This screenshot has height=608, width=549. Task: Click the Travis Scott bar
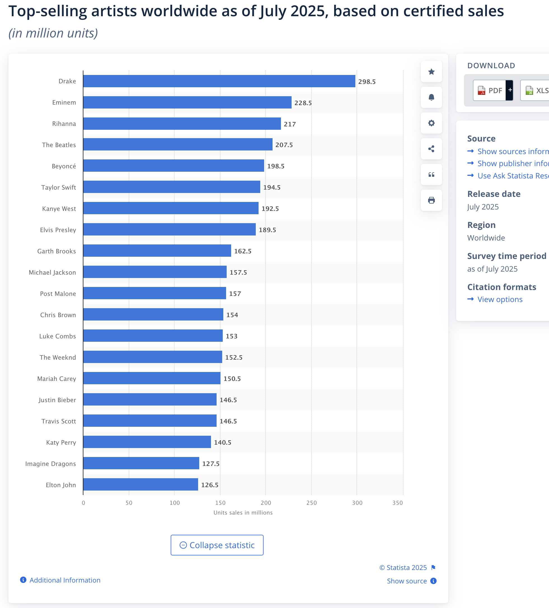(x=150, y=421)
